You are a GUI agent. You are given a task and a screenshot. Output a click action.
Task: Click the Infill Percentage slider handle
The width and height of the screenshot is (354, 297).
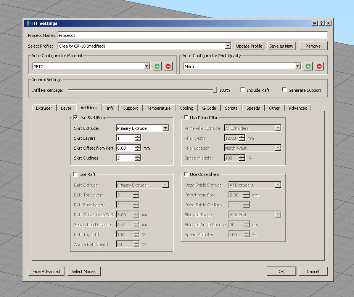click(x=215, y=90)
